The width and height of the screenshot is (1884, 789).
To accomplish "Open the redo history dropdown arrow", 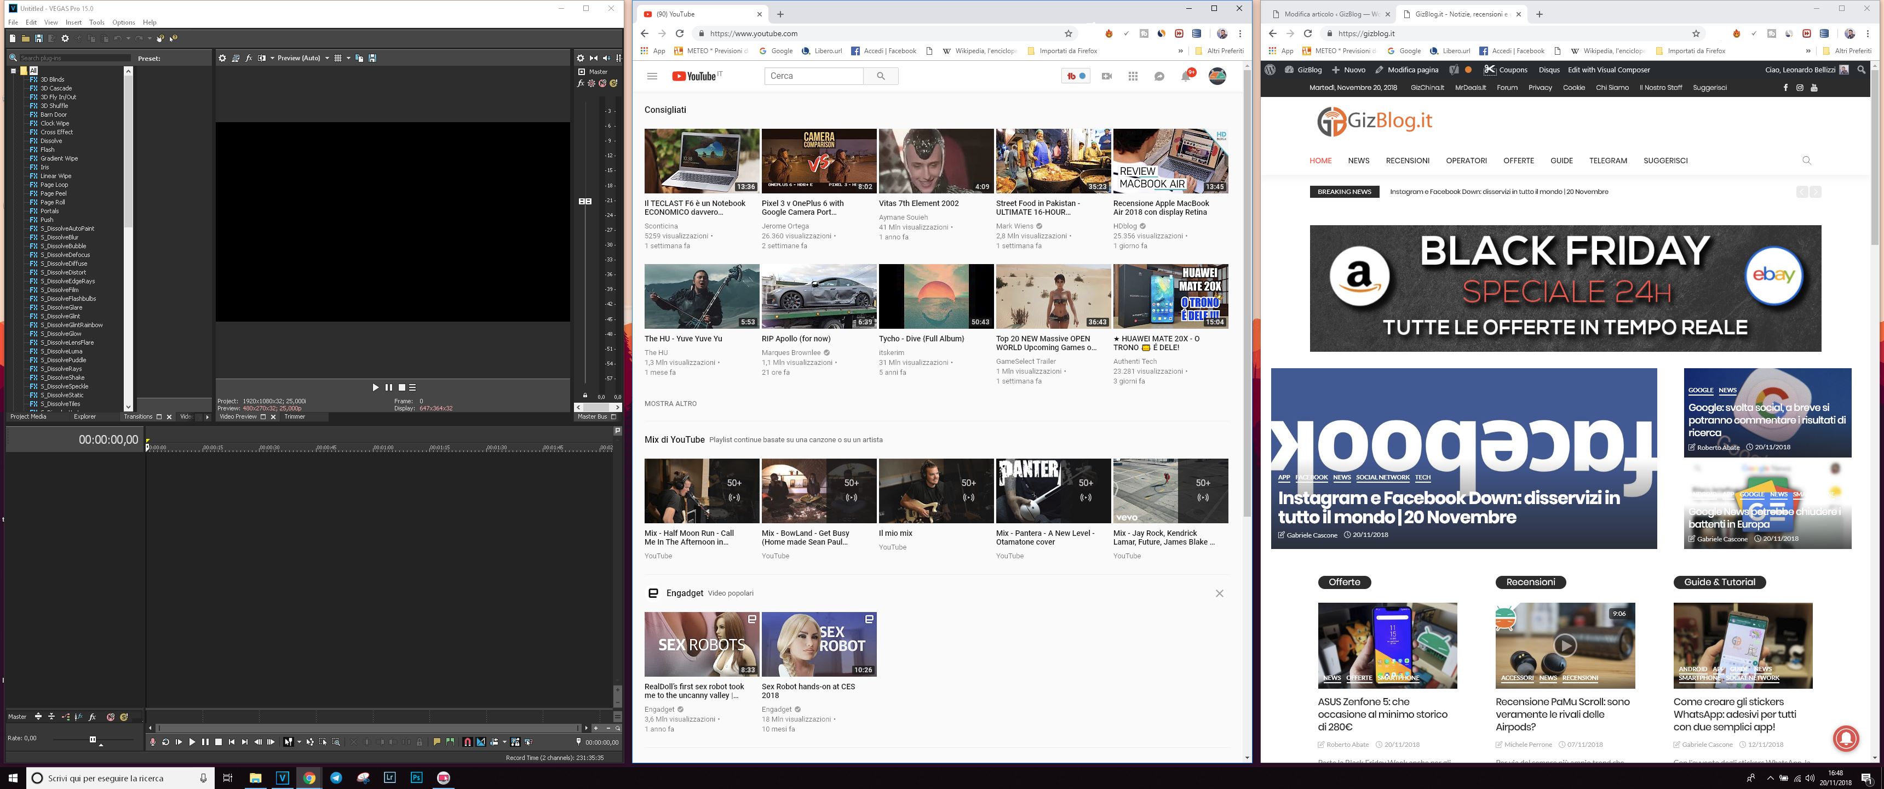I will pyautogui.click(x=150, y=39).
